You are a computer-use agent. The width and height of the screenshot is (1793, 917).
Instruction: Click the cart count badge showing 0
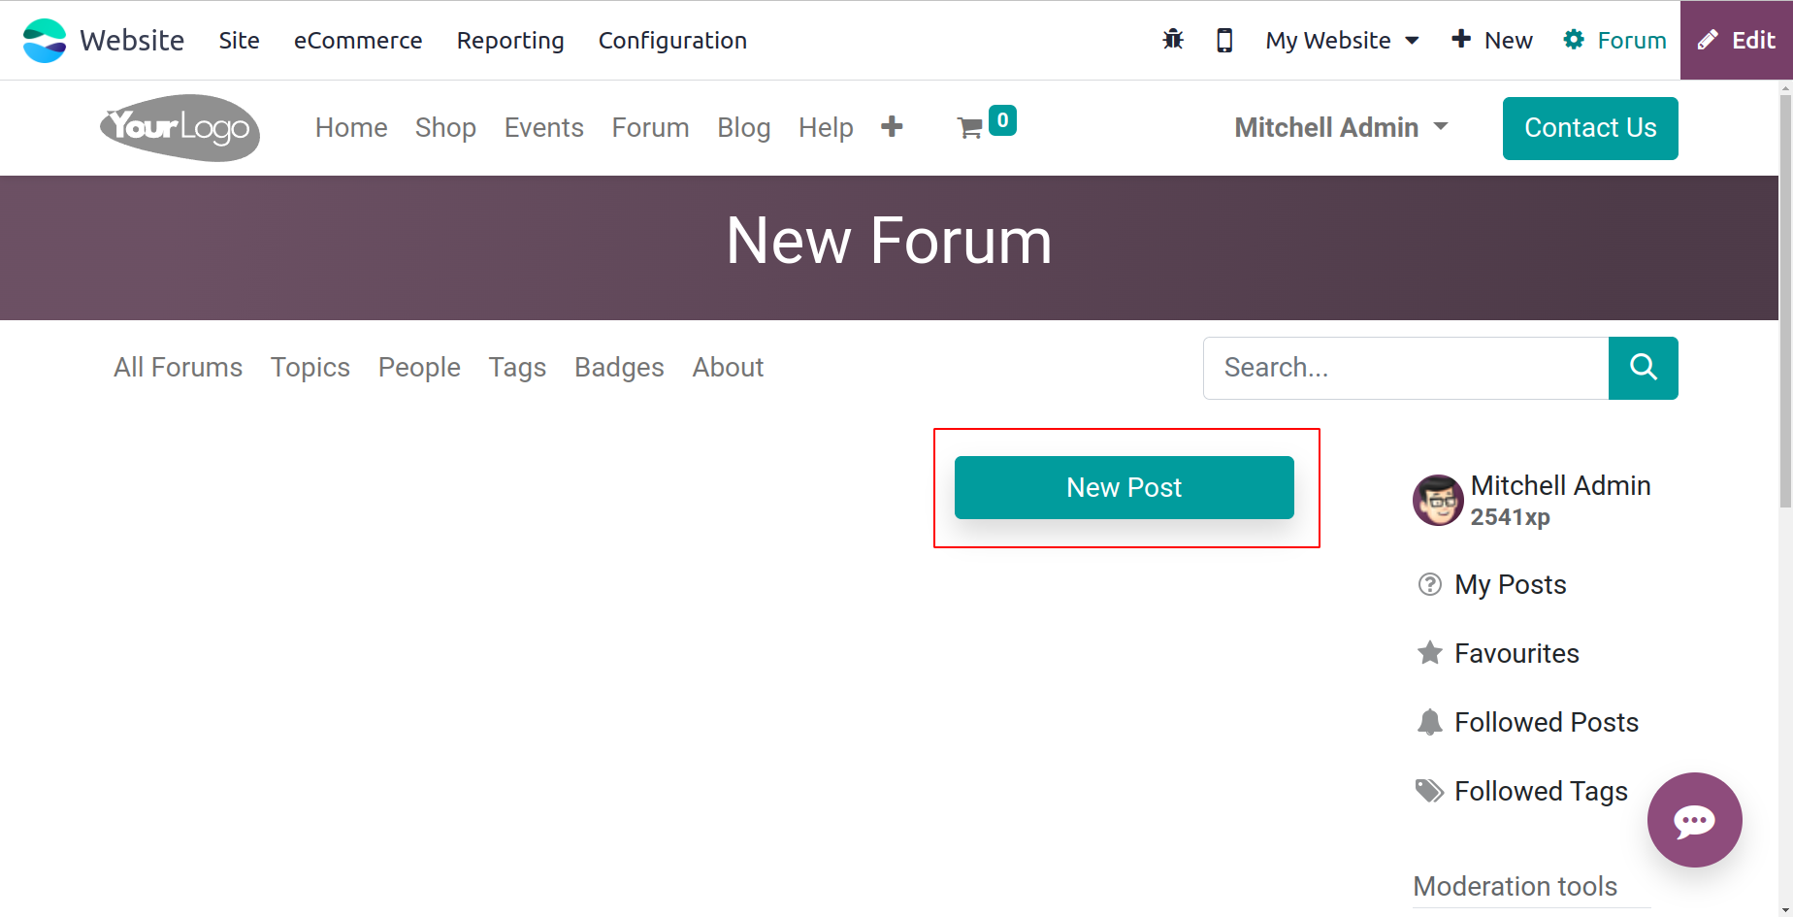(x=1002, y=120)
